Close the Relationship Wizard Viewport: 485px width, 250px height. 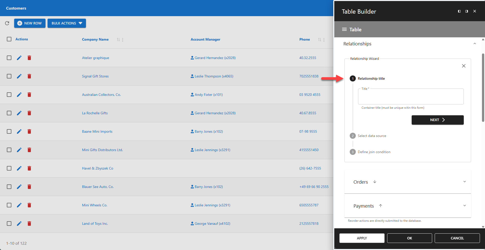[464, 66]
